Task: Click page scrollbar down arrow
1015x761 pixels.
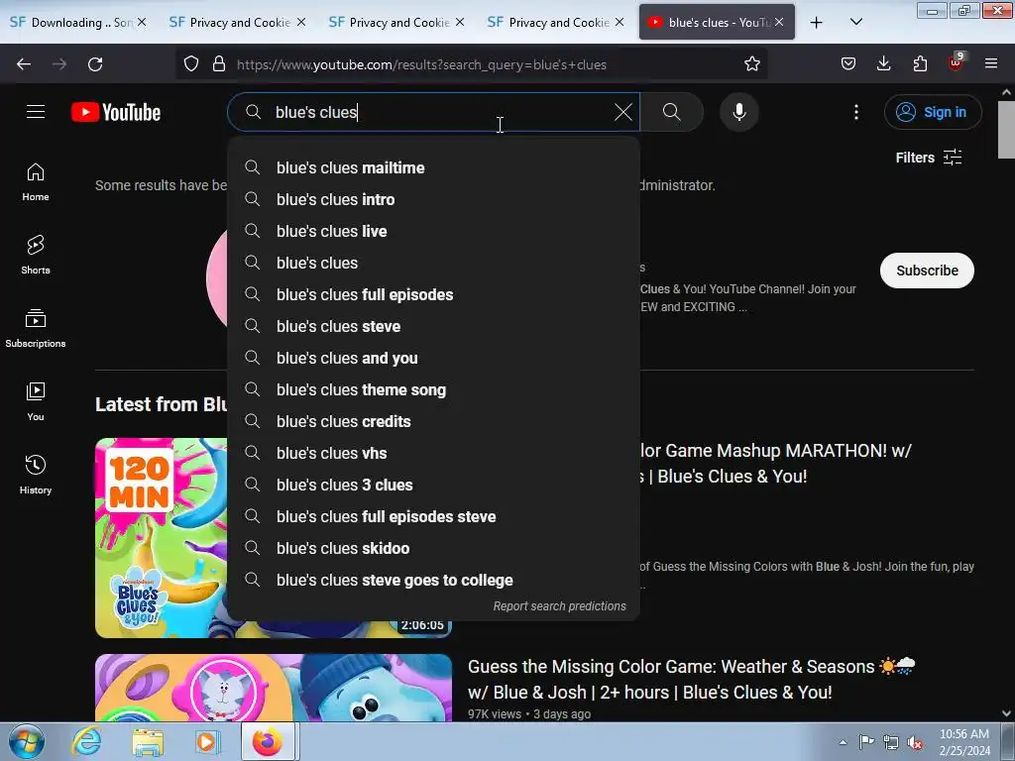Action: point(1006,713)
